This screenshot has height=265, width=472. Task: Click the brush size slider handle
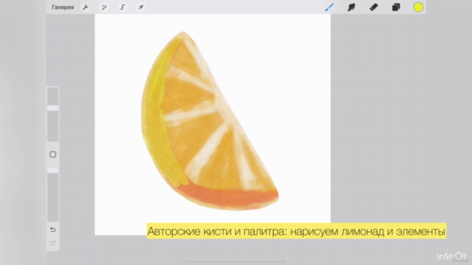52,108
